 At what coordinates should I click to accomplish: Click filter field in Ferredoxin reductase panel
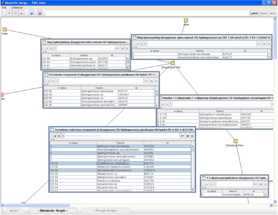[x=122, y=136]
